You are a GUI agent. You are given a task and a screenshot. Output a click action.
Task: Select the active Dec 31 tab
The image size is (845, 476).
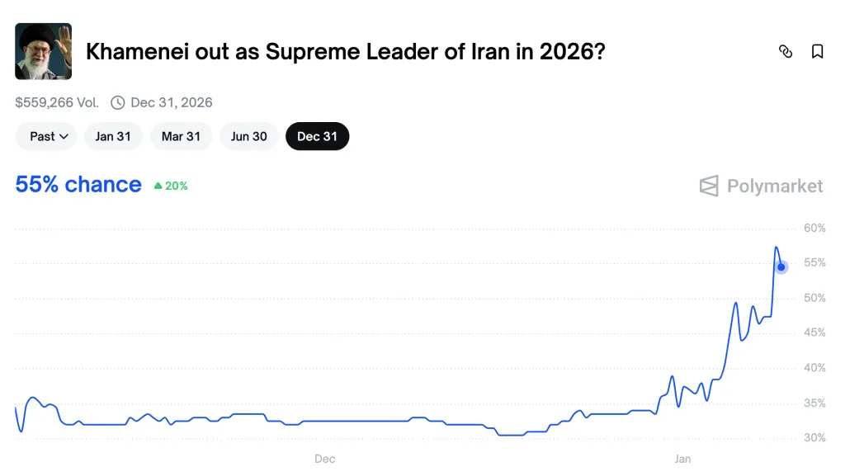tap(317, 136)
